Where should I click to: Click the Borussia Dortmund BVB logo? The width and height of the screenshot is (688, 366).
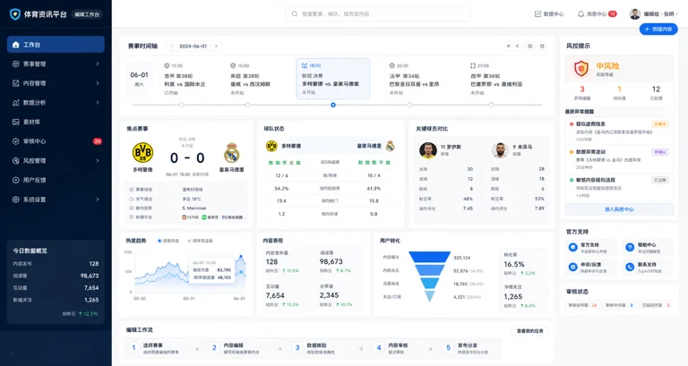[142, 152]
